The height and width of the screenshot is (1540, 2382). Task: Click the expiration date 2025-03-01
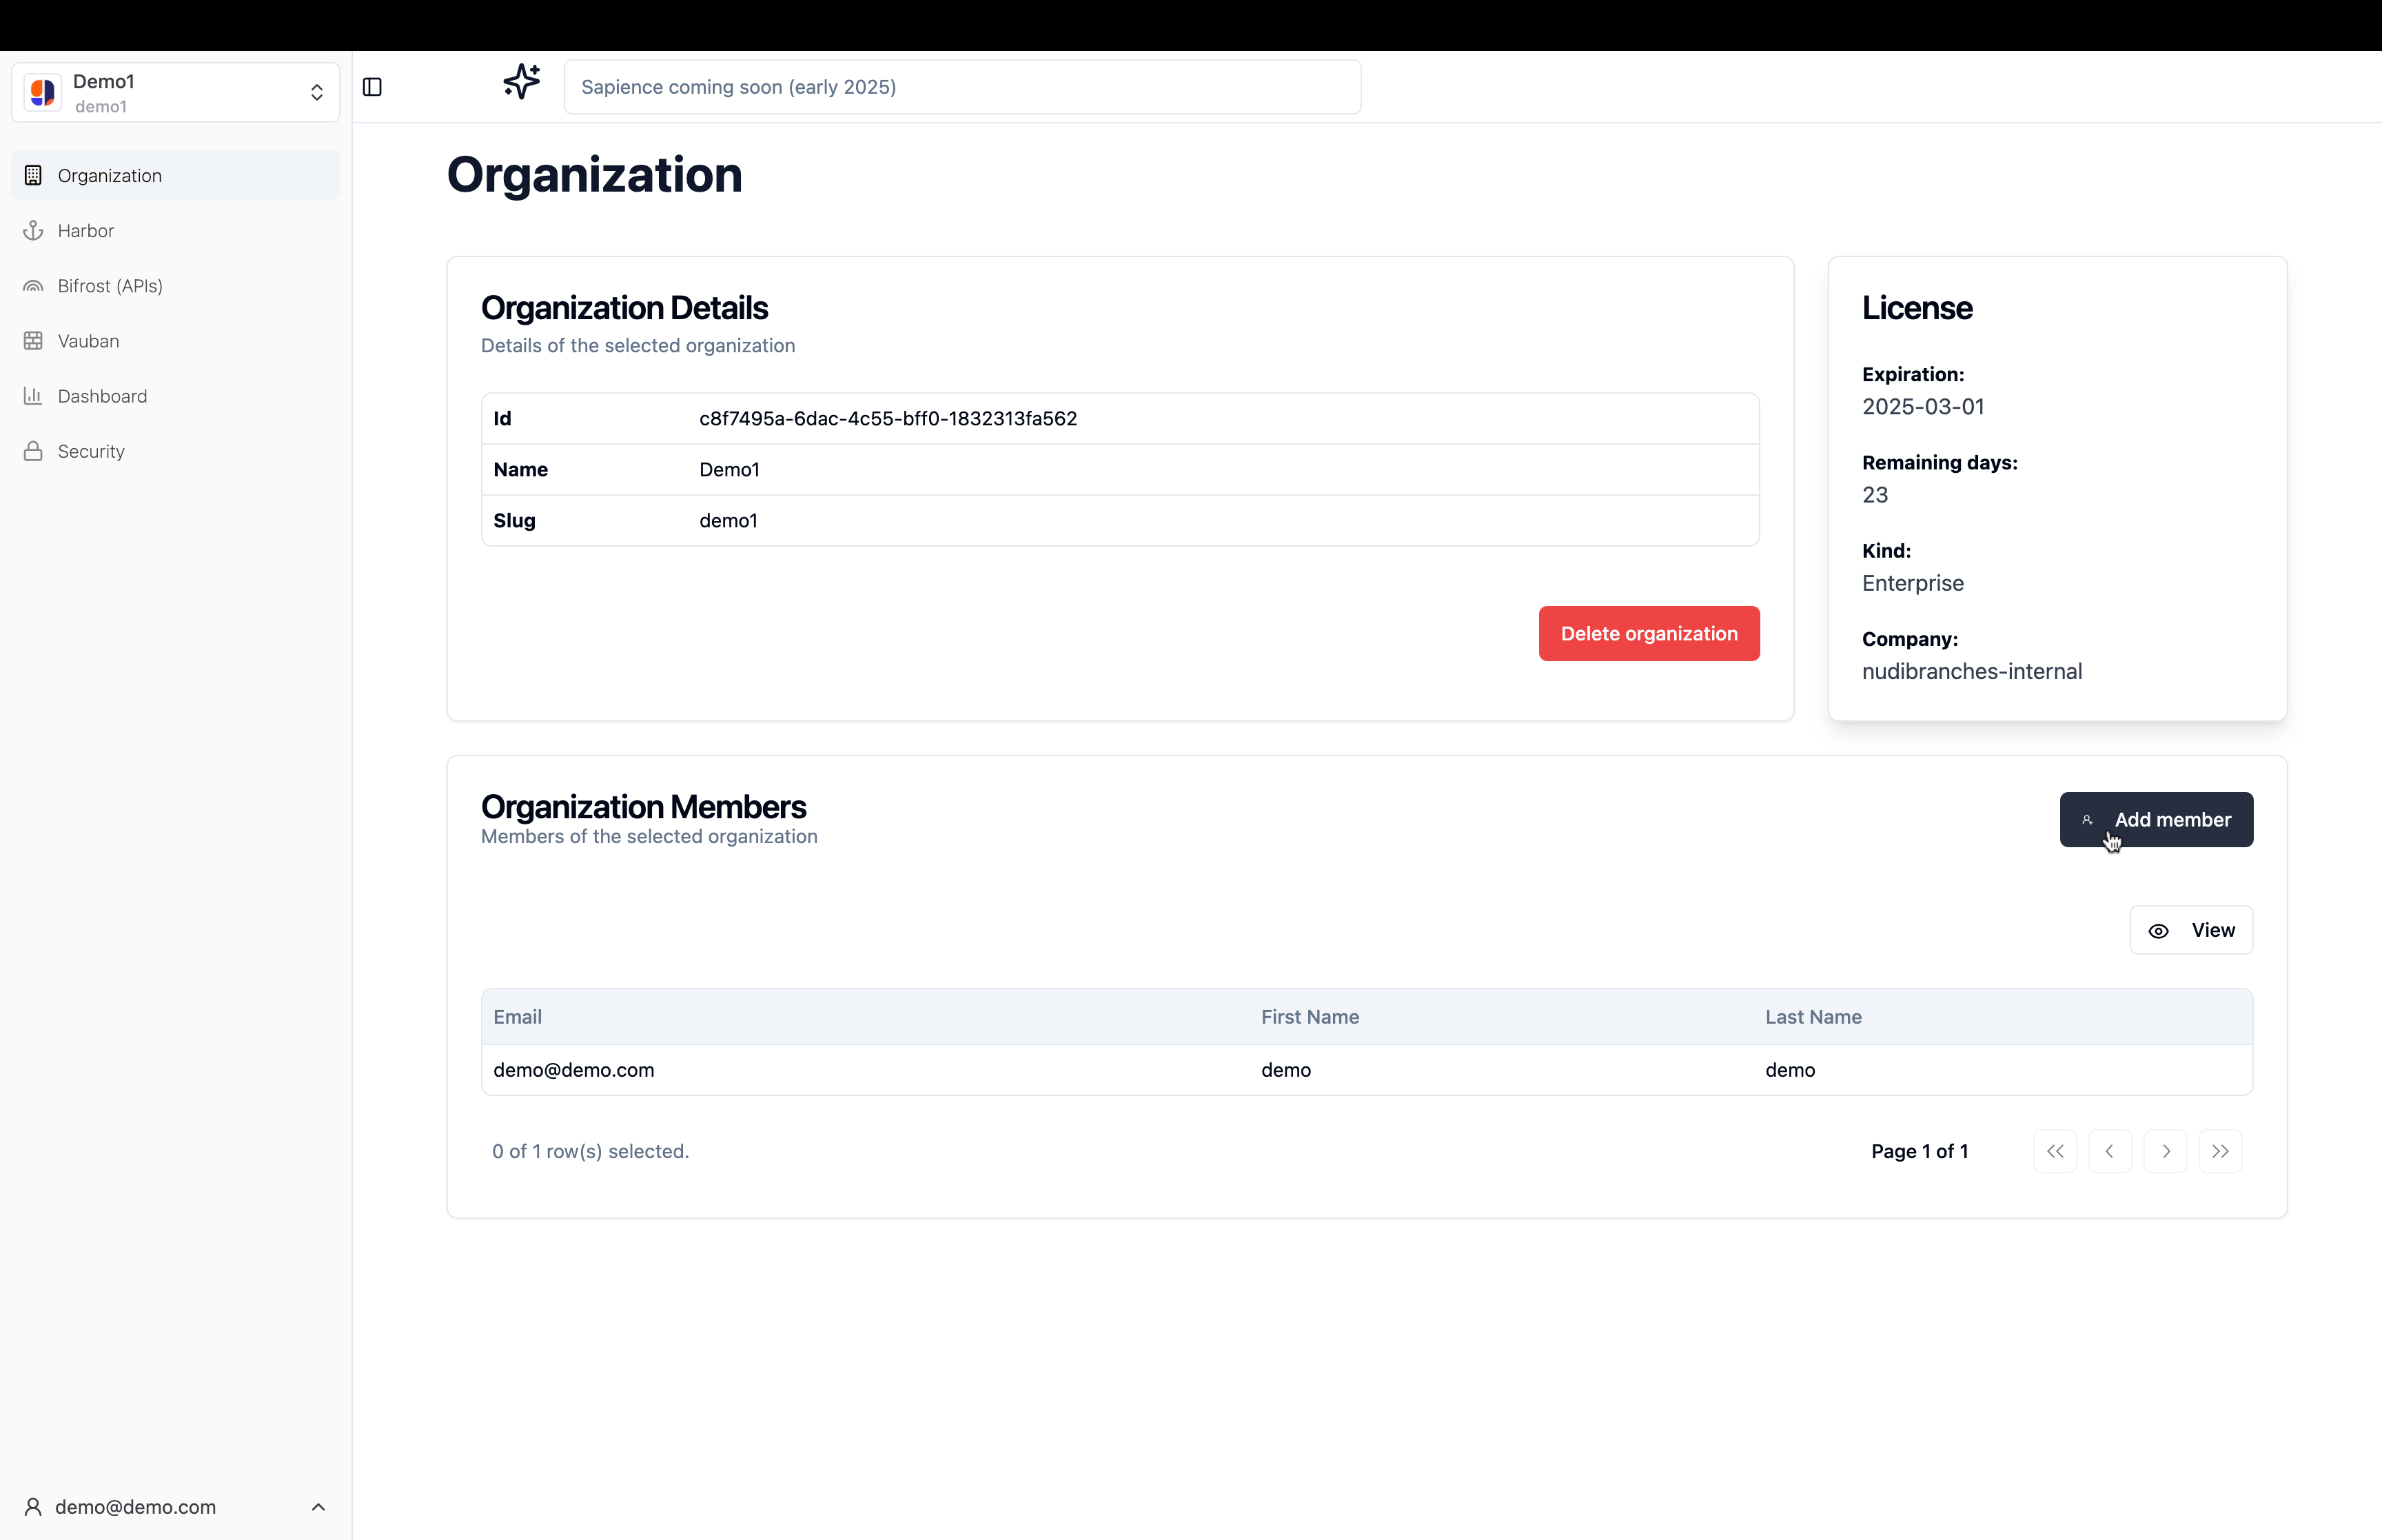pos(1923,407)
